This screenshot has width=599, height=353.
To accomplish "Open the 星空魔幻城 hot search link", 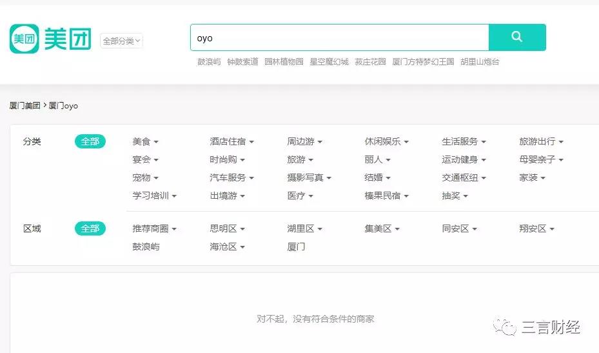I will pyautogui.click(x=329, y=61).
